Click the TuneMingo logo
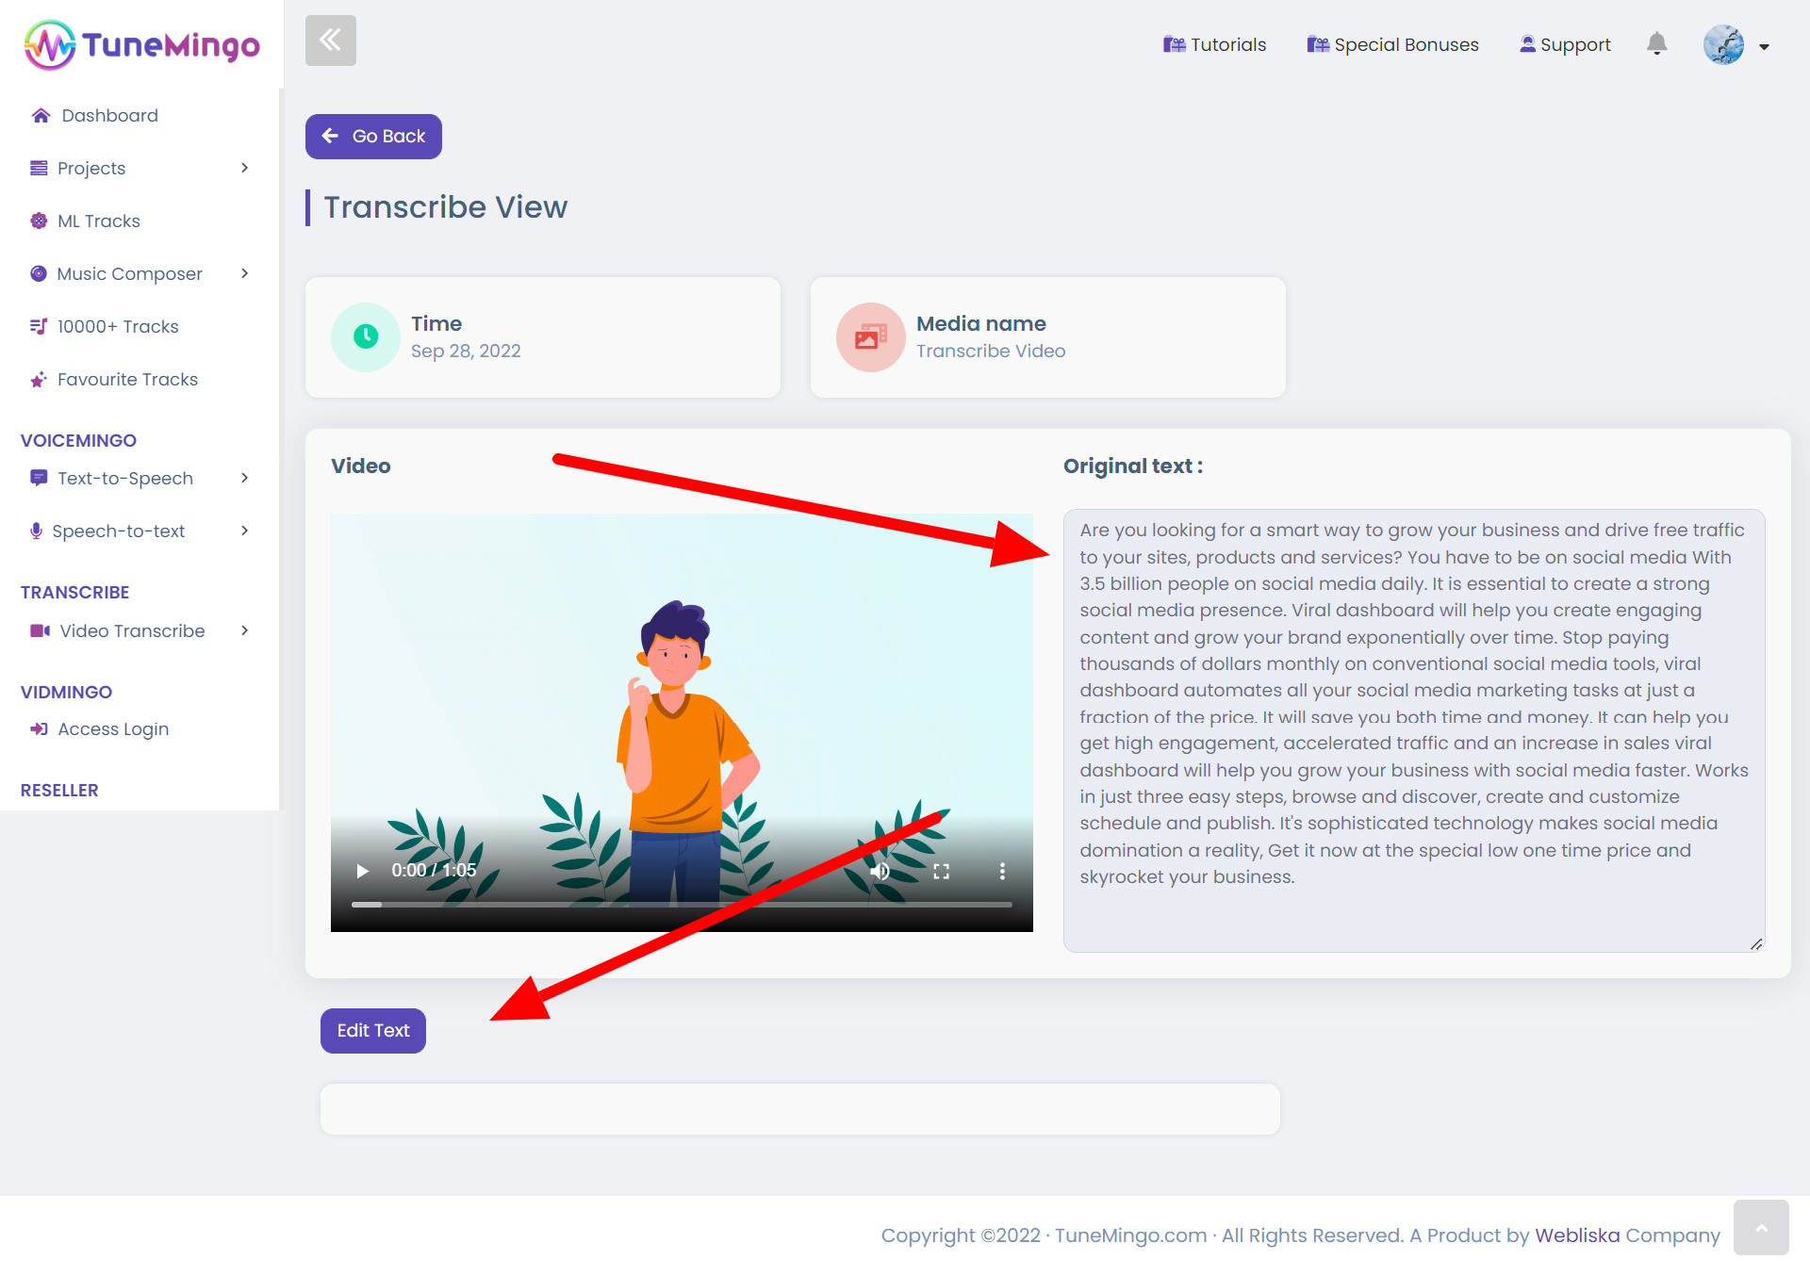 coord(141,44)
